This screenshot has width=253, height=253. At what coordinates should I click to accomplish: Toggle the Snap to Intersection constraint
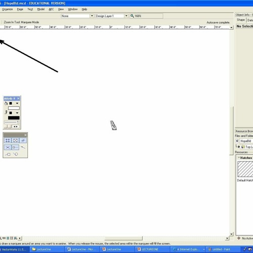pyautogui.click(x=8, y=147)
